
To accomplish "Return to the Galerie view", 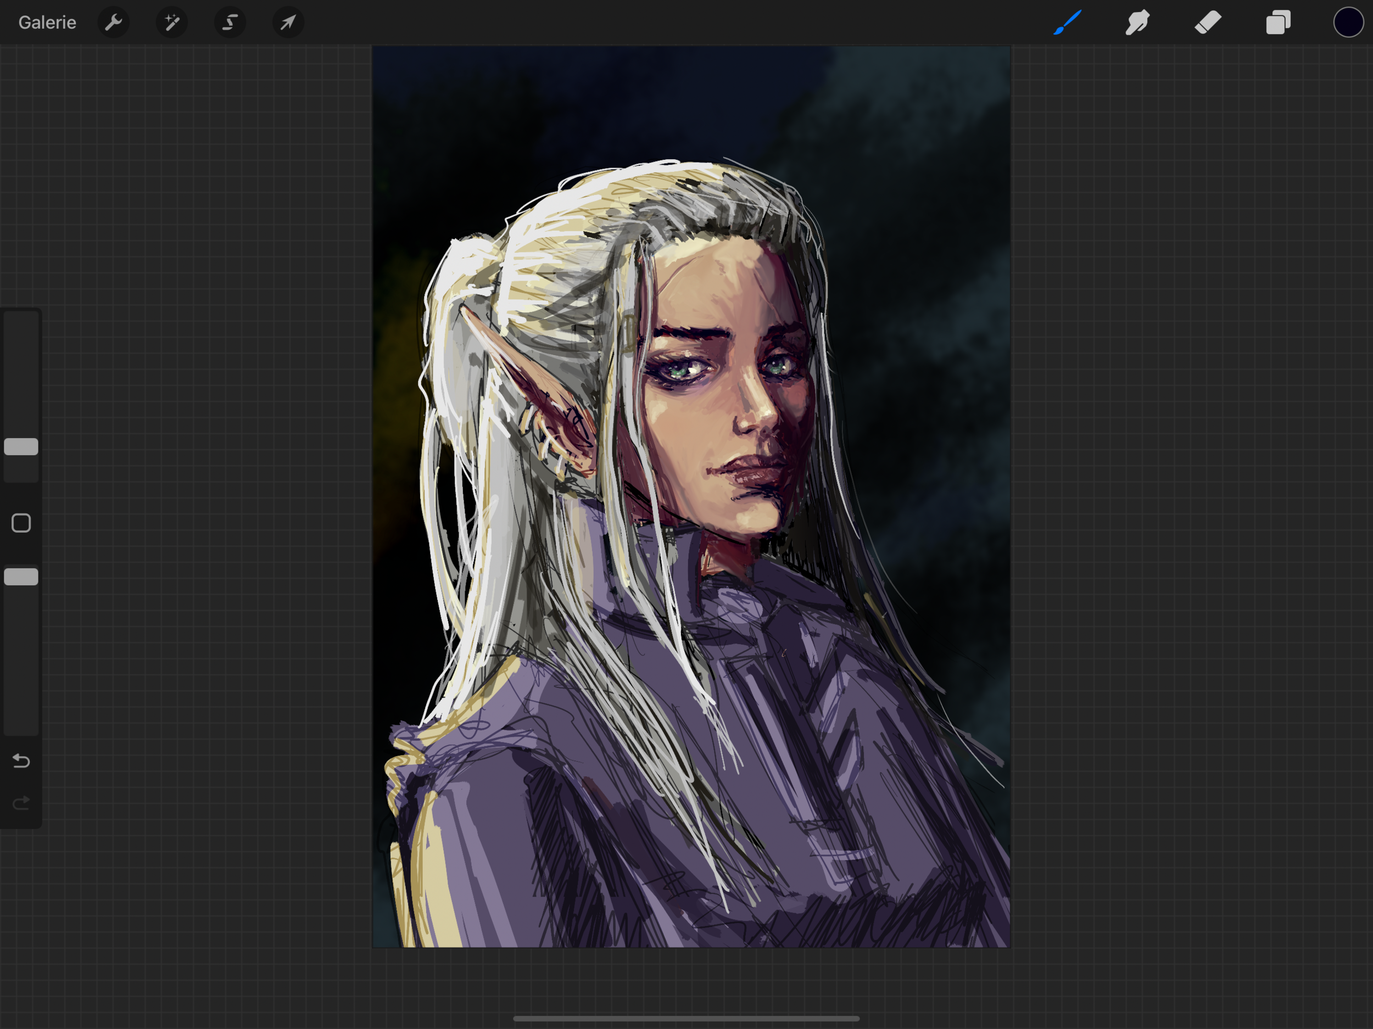I will pos(47,23).
